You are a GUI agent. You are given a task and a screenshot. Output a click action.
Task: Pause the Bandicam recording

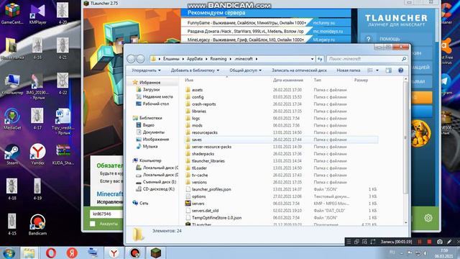(420, 242)
